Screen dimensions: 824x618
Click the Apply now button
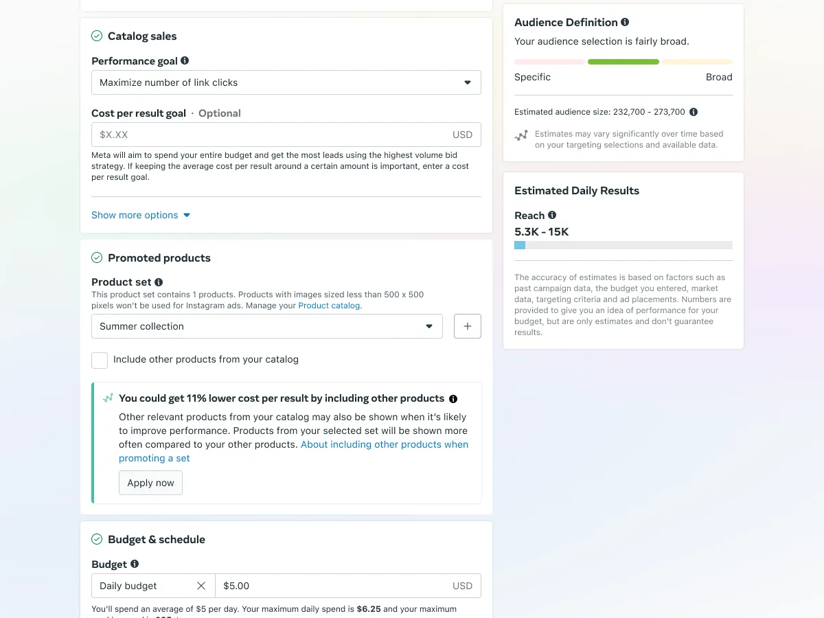click(x=150, y=483)
